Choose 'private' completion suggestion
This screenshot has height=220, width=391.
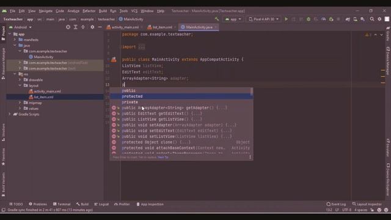(181, 102)
